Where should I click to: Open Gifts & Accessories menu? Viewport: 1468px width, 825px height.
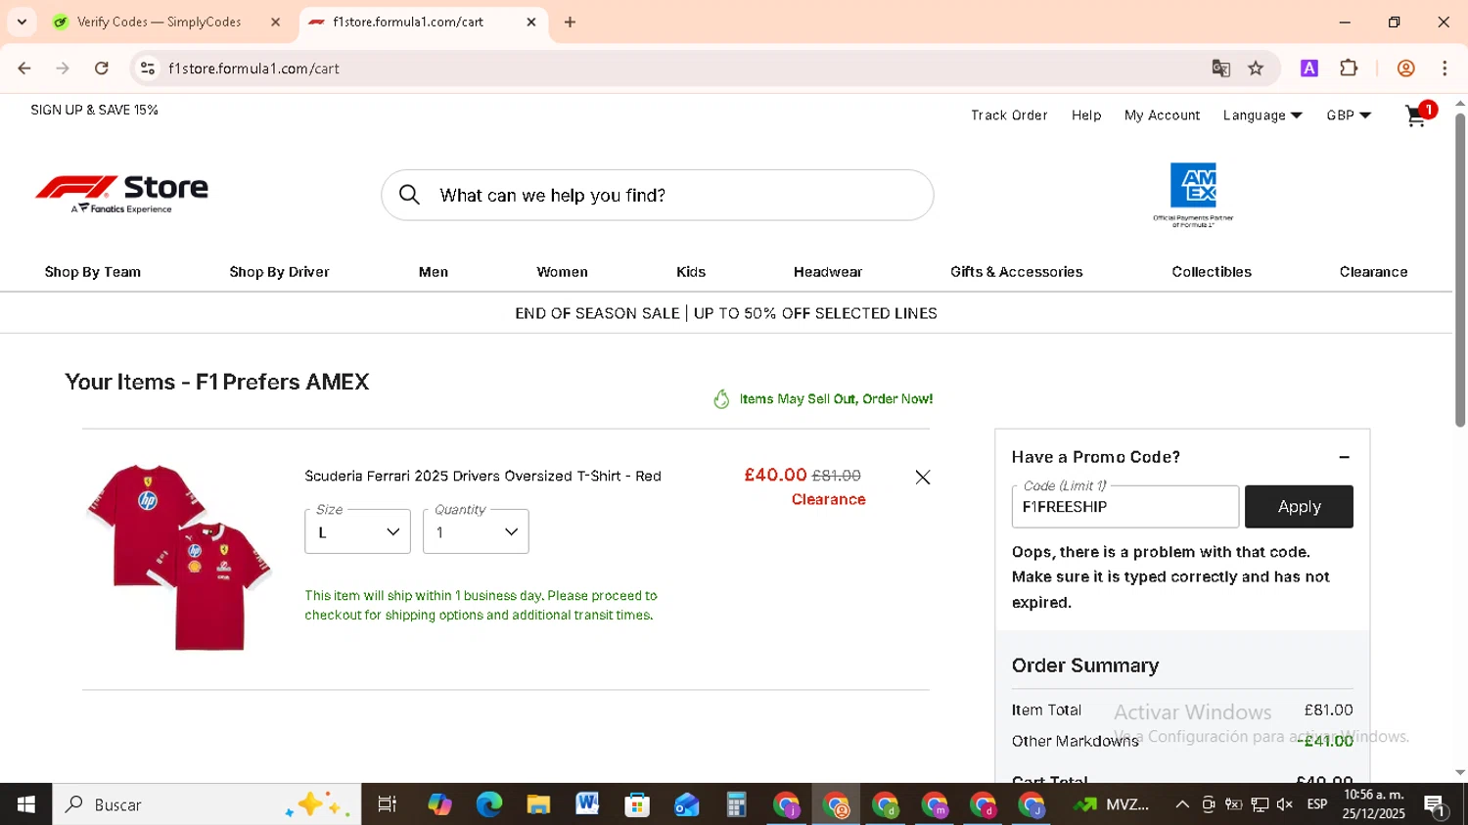1017,272
